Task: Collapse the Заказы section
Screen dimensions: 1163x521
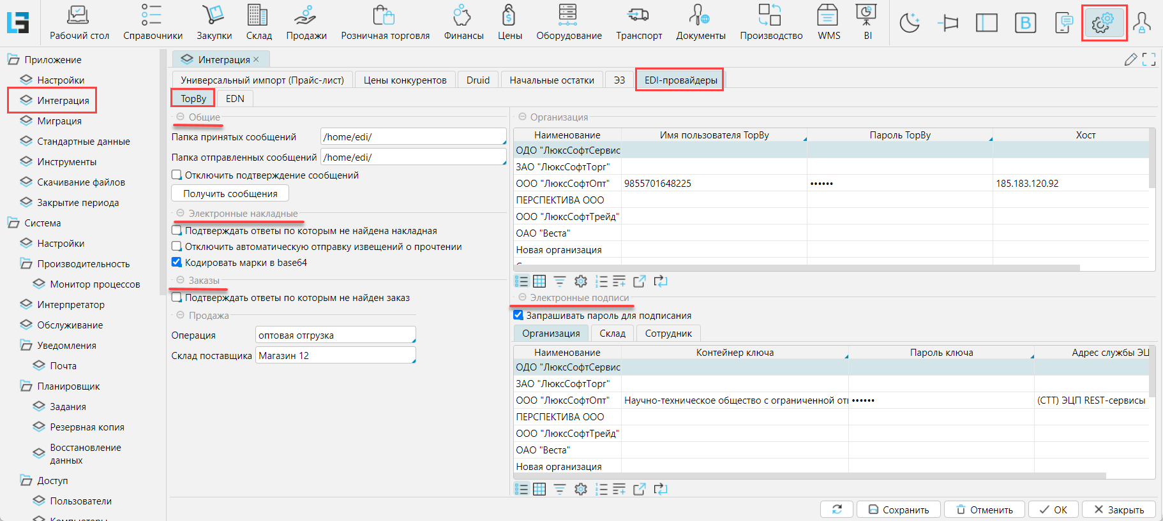Action: [181, 281]
